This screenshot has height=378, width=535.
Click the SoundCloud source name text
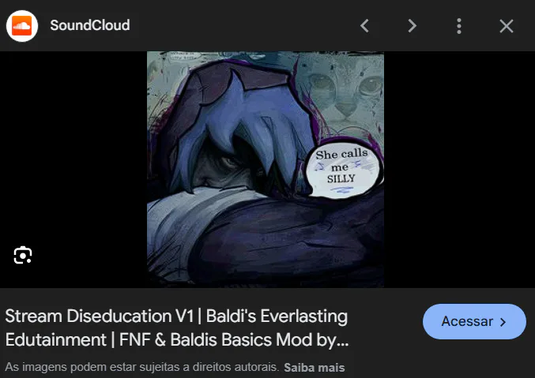pyautogui.click(x=90, y=25)
